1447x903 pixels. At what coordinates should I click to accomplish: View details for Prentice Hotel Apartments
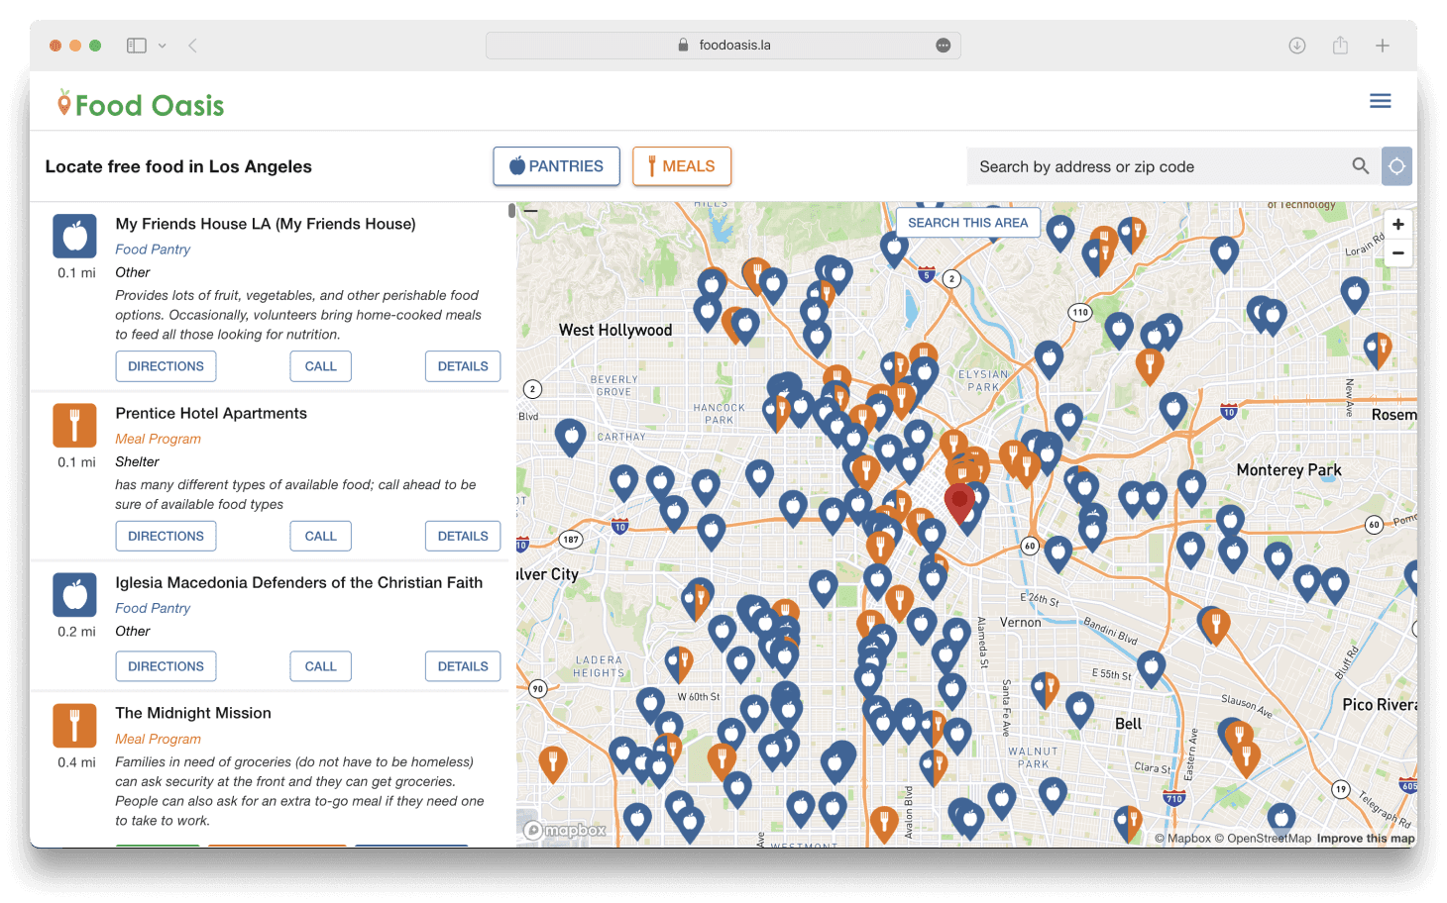click(463, 537)
